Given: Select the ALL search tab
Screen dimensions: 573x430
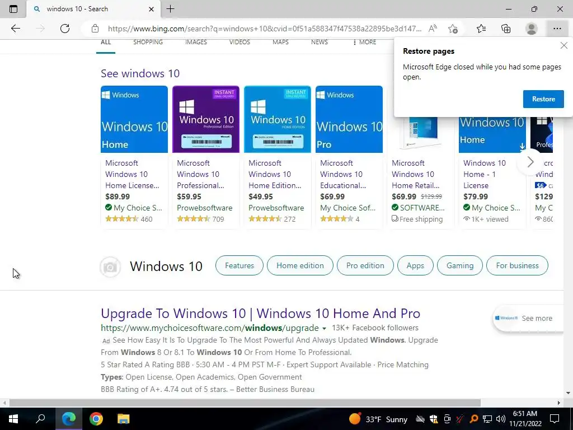Looking at the screenshot, I should tap(106, 42).
